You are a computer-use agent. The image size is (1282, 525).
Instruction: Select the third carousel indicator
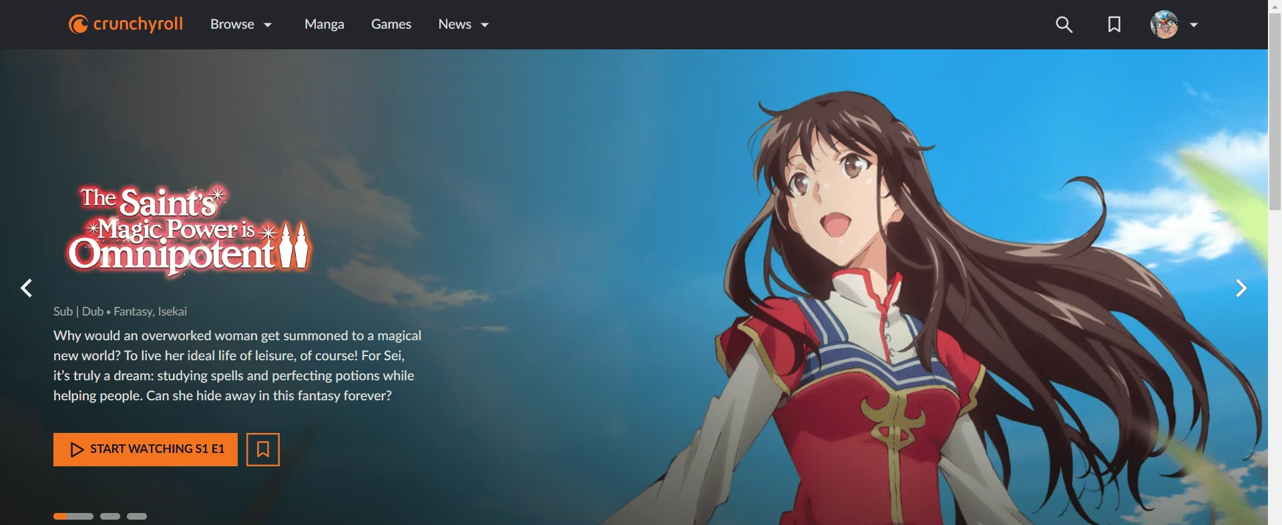(x=137, y=516)
